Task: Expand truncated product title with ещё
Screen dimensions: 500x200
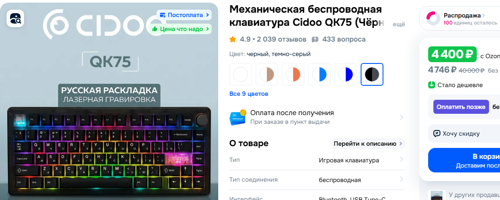Action: point(399,24)
